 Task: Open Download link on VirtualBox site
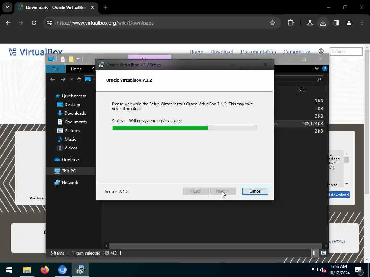[222, 52]
